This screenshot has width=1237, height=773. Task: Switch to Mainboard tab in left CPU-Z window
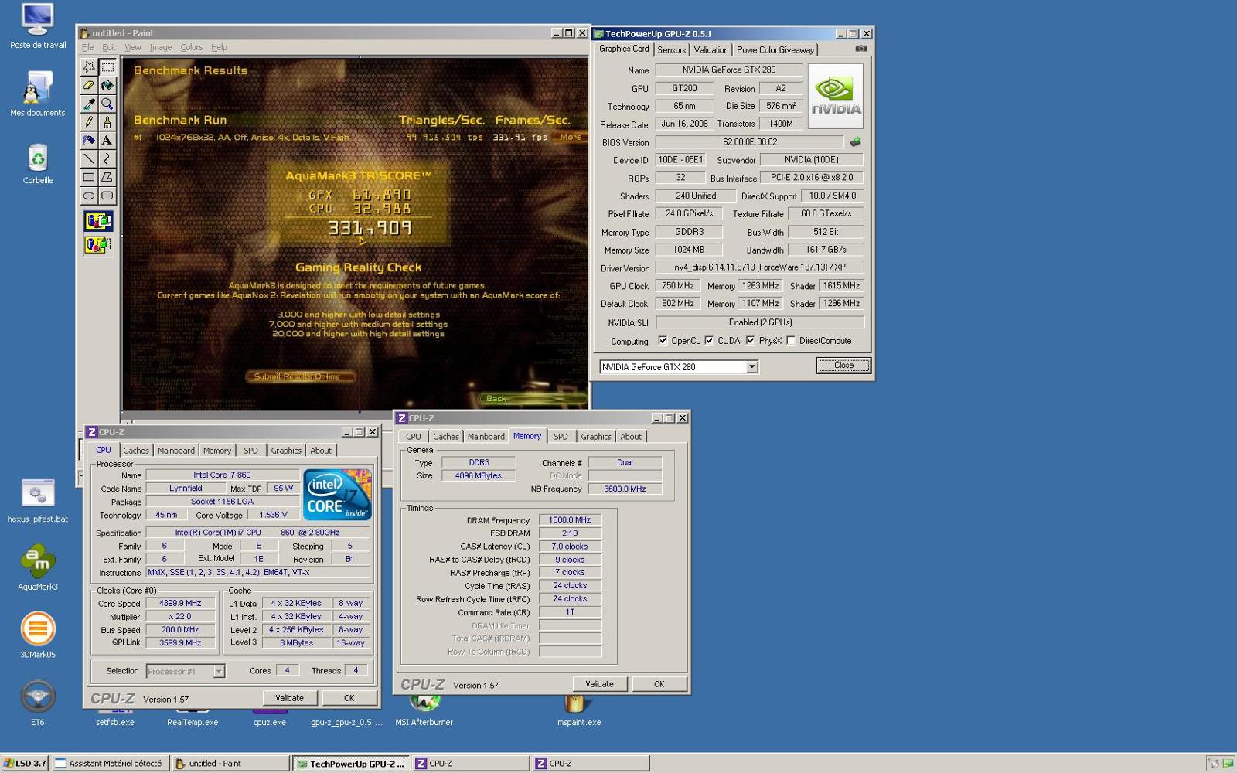point(176,451)
